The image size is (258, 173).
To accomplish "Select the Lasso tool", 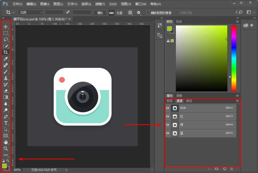I will coord(6,40).
